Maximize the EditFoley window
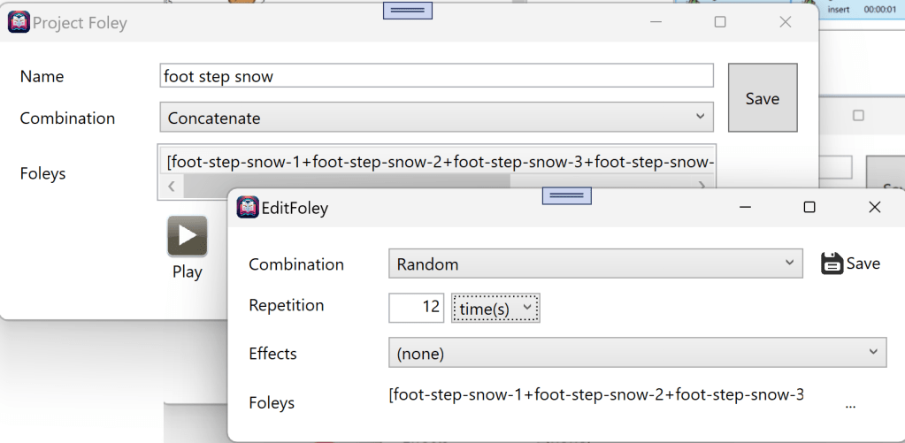Viewport: 905px width, 443px height. [809, 208]
